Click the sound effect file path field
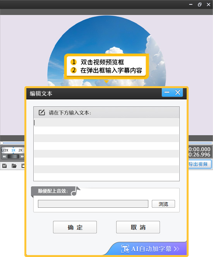This screenshot has width=213, height=257. [x=93, y=204]
